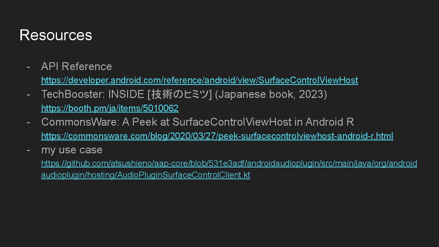Open the commonsware.com blog post link
The width and height of the screenshot is (439, 247).
tap(217, 136)
